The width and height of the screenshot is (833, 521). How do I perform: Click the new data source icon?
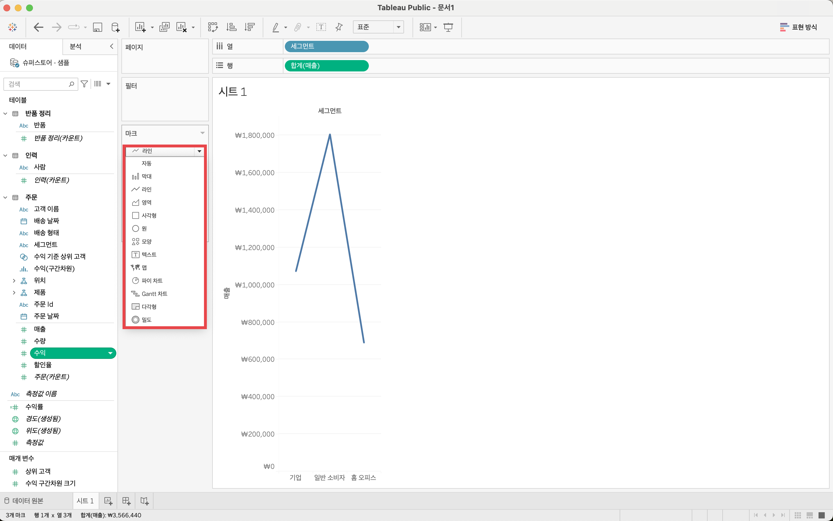(115, 27)
